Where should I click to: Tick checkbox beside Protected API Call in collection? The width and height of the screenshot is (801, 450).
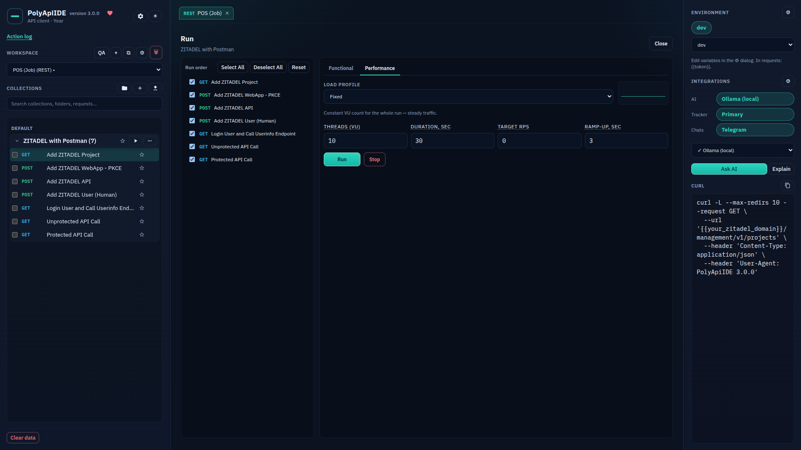coord(15,235)
